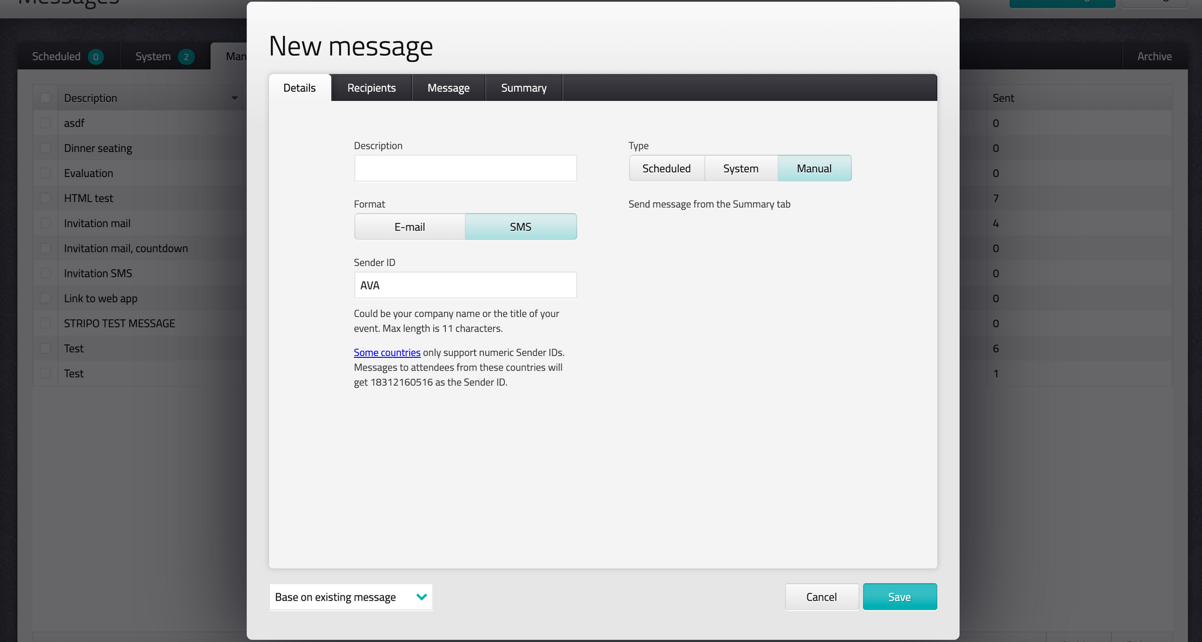Open the Some countries link

387,353
